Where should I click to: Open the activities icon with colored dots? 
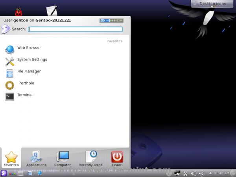(12, 174)
